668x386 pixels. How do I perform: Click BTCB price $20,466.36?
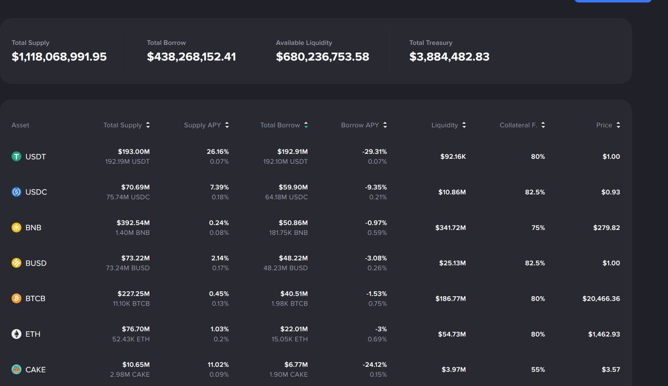click(x=601, y=299)
